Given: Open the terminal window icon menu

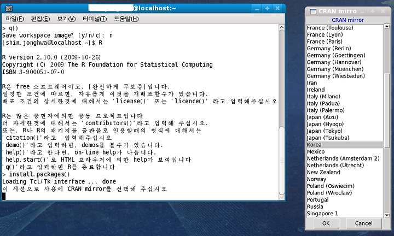Looking at the screenshot, I should pyautogui.click(x=9, y=9).
